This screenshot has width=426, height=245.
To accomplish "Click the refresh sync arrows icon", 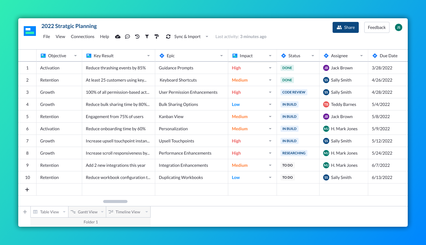I will (x=168, y=37).
